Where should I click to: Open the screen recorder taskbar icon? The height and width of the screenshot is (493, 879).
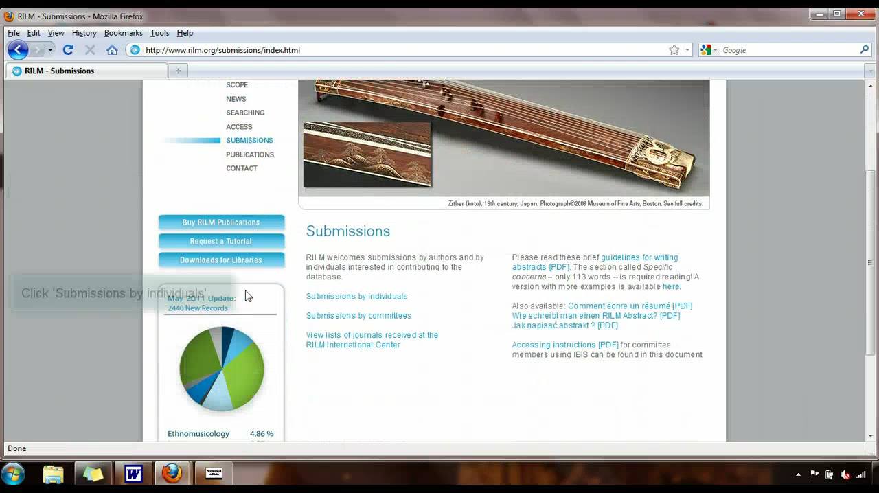(x=214, y=474)
